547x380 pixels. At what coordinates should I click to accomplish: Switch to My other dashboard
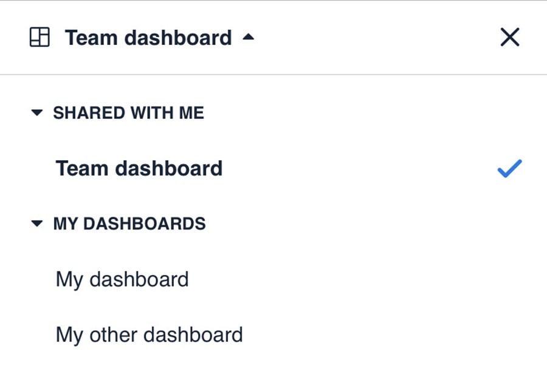[149, 334]
